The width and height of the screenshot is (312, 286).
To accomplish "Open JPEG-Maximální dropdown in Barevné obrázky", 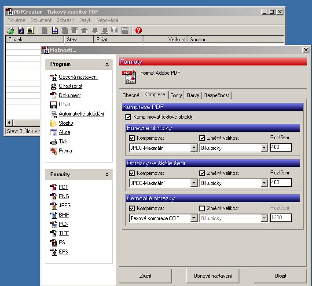I will coord(194,148).
